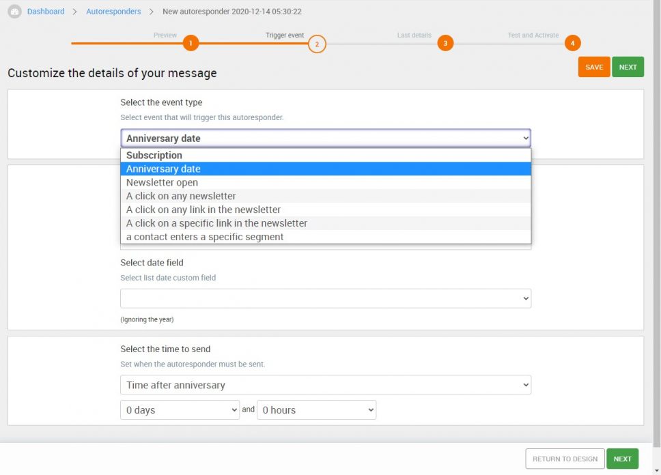Screen dimensions: 661x475
Task: Click the step 2 Trigger event circle
Action: (318, 42)
